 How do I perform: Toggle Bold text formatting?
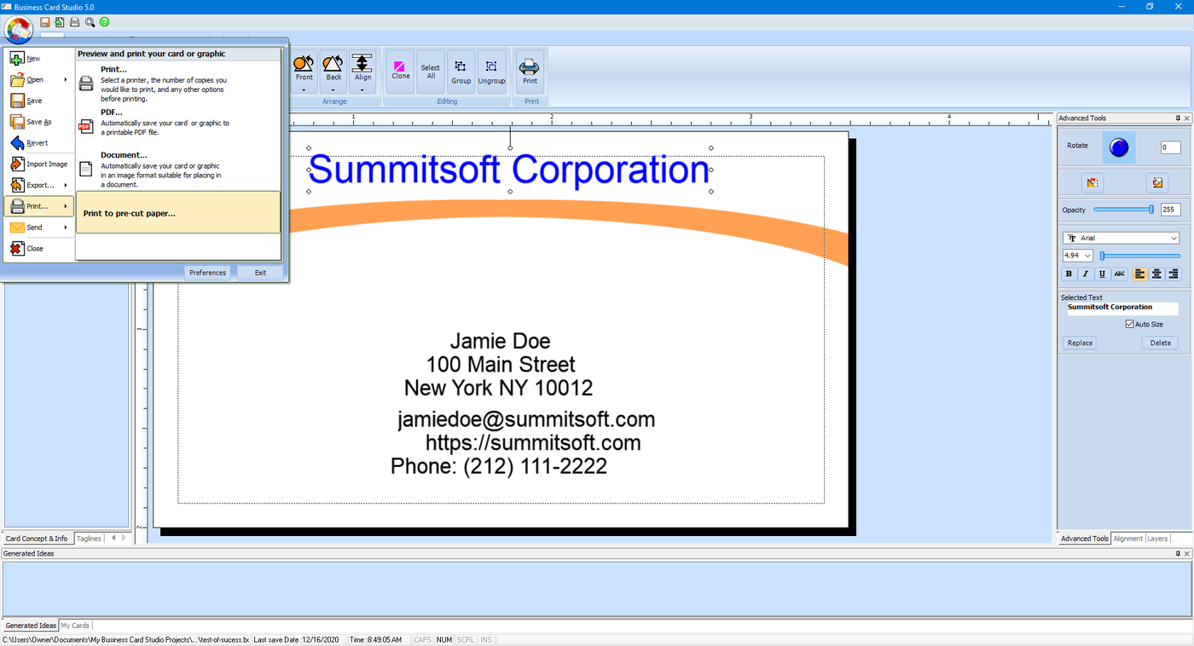click(1069, 274)
